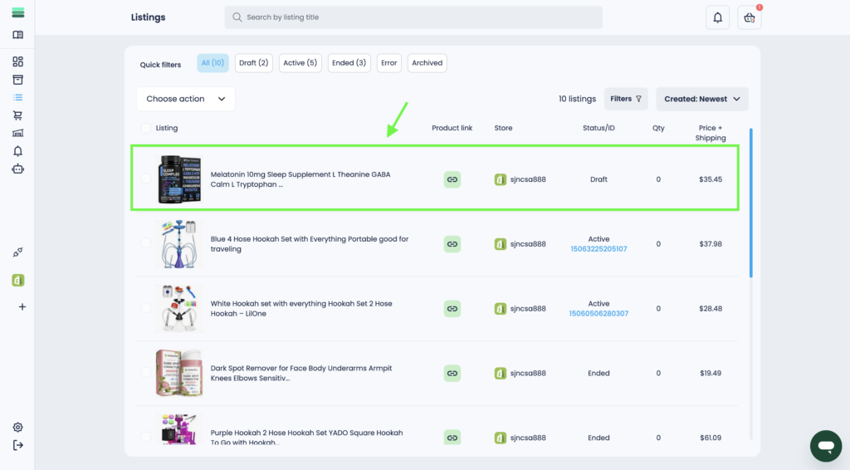Select the Blue 4 Hose Hookah row checkbox

[146, 243]
